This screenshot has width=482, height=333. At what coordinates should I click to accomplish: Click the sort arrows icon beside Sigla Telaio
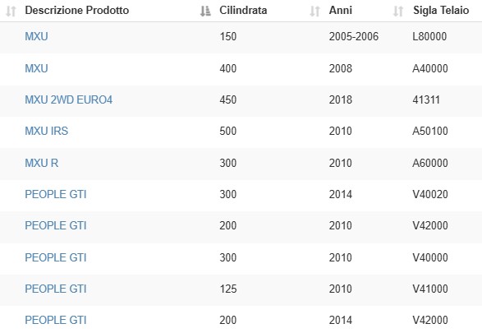398,12
